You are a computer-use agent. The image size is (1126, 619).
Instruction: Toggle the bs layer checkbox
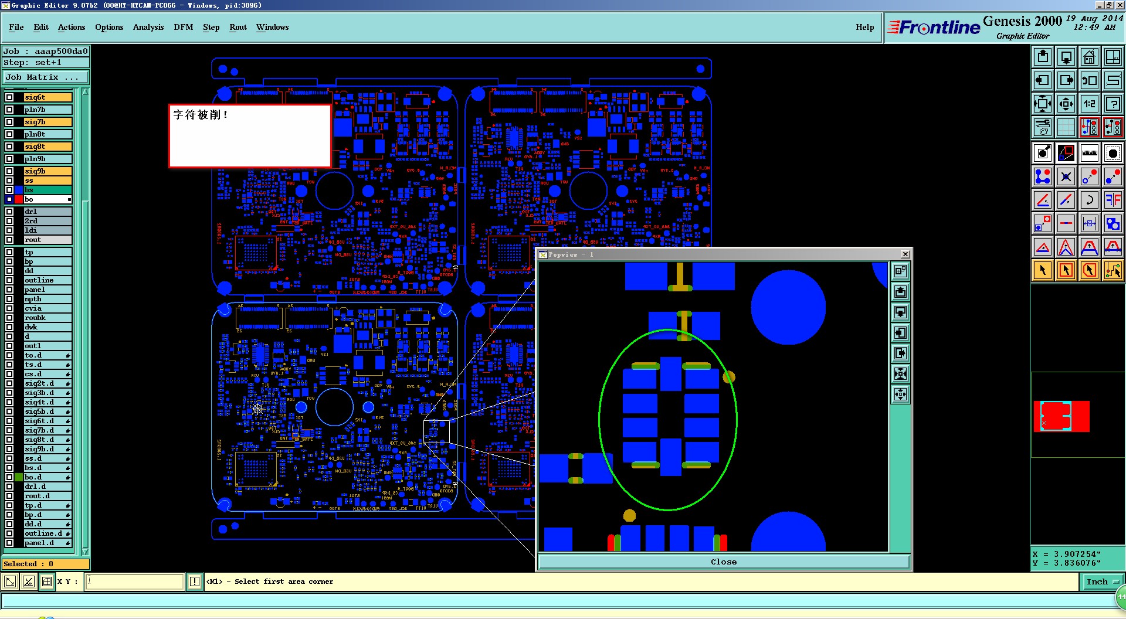click(9, 190)
